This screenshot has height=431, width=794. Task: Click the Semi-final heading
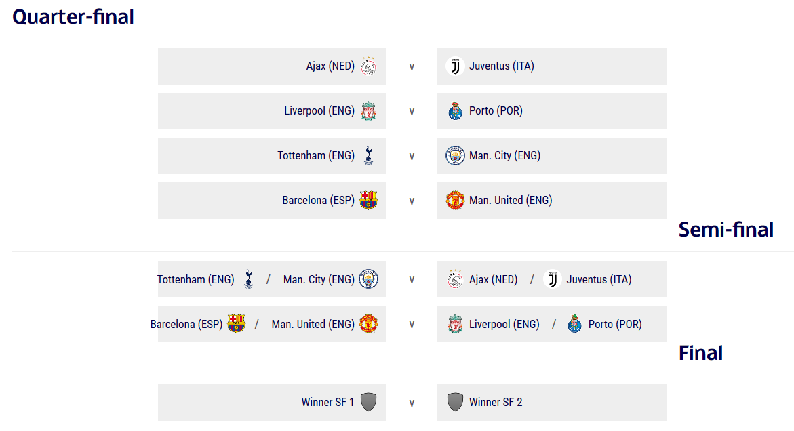(x=726, y=230)
